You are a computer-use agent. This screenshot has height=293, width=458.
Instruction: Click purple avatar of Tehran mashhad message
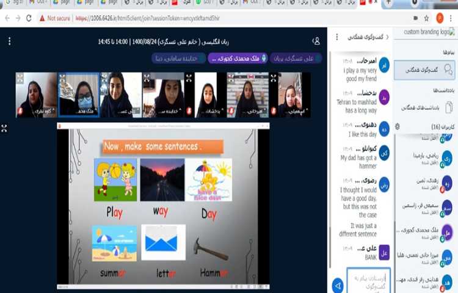tap(384, 97)
